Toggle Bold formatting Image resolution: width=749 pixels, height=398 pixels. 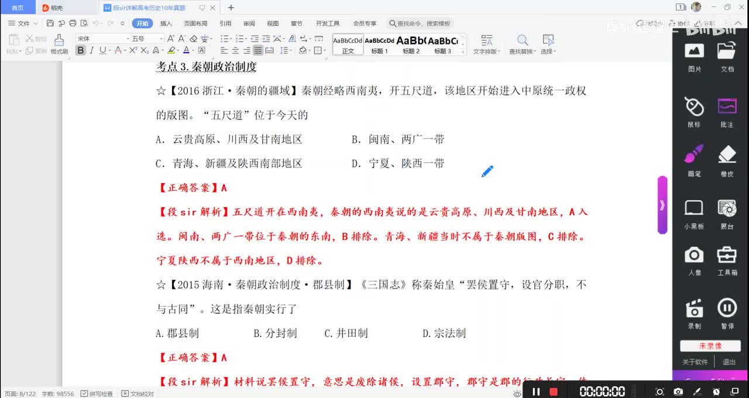(x=81, y=50)
